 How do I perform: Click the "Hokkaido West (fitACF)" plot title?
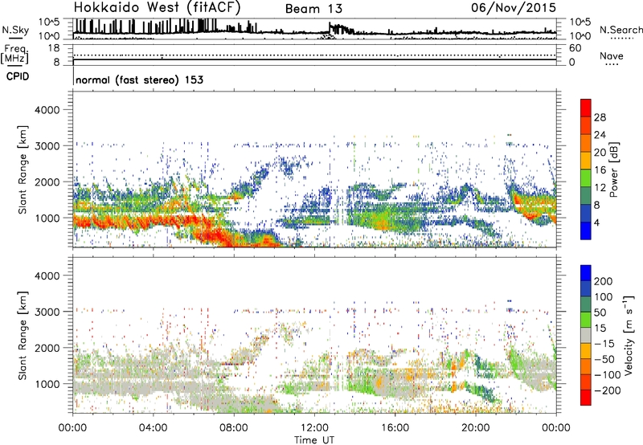157,7
